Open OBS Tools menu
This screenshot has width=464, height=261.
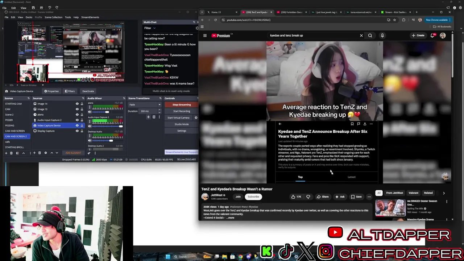(x=68, y=17)
